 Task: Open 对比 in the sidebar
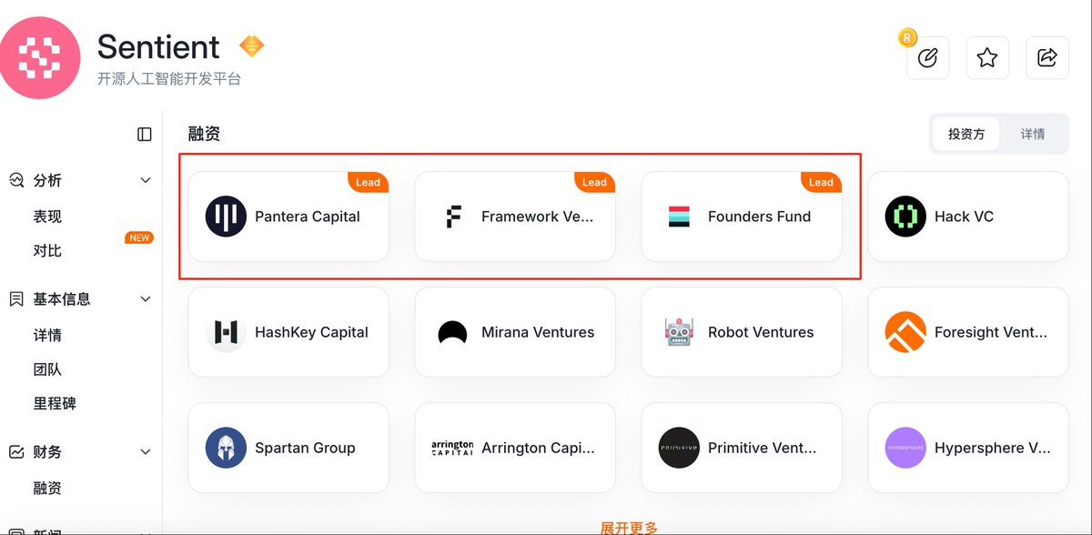[x=47, y=250]
